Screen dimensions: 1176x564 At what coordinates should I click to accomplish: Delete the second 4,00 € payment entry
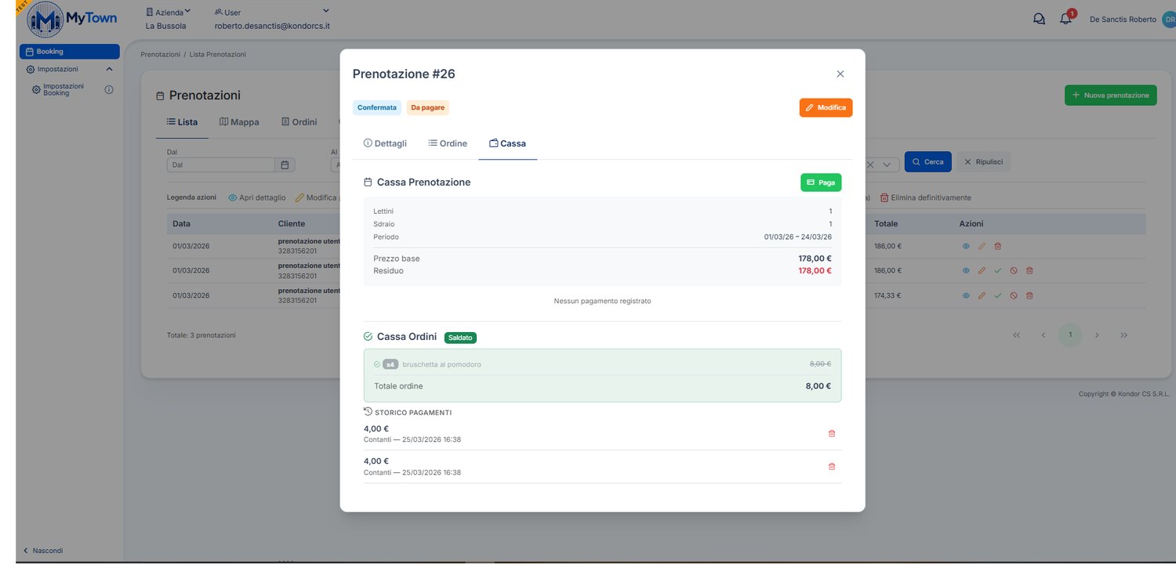point(832,466)
